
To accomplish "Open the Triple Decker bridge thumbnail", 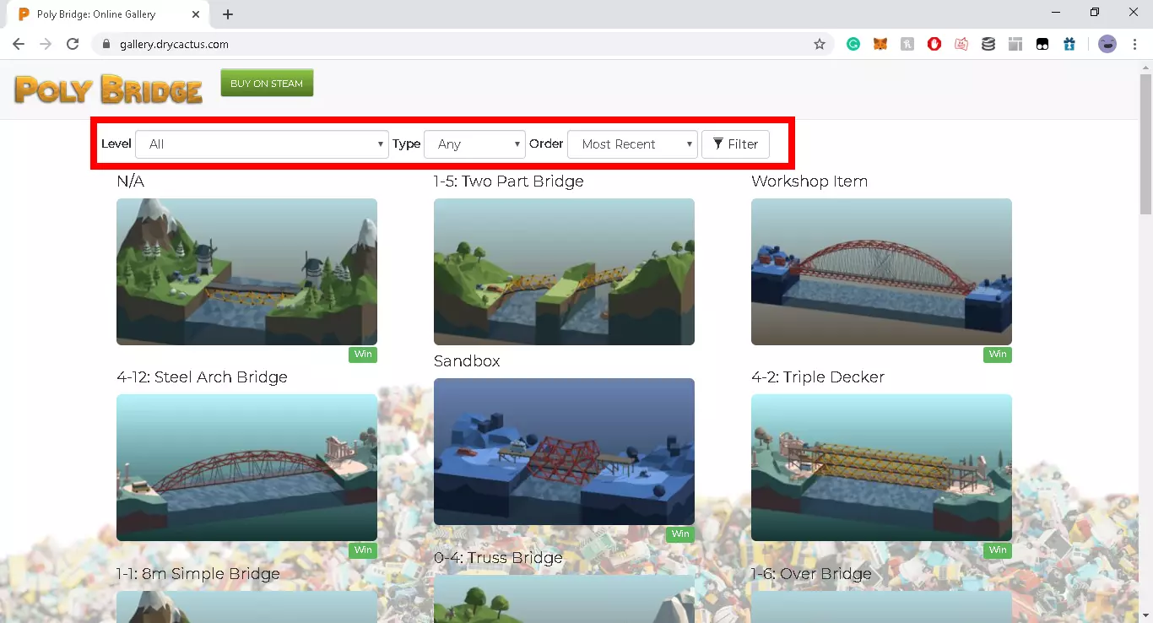I will [881, 468].
